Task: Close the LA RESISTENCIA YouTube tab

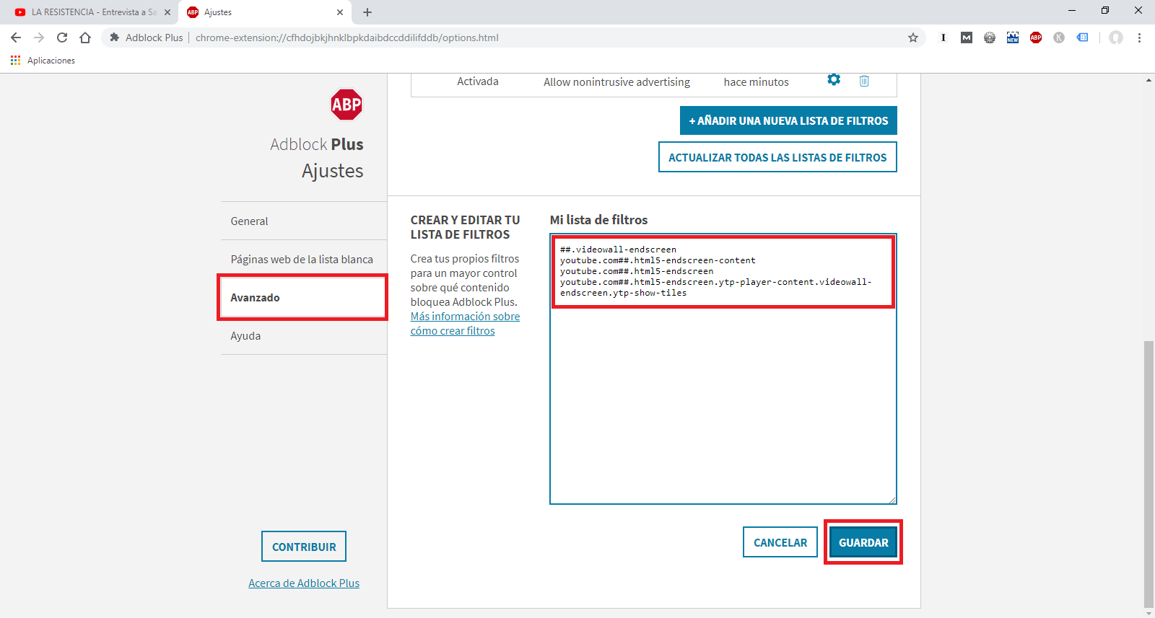Action: [x=167, y=12]
